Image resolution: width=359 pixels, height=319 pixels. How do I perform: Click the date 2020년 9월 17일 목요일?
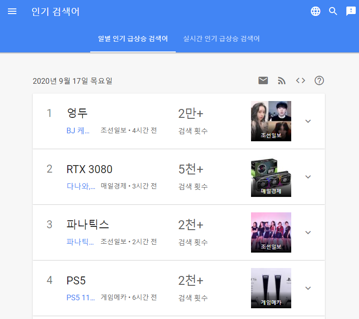(72, 81)
